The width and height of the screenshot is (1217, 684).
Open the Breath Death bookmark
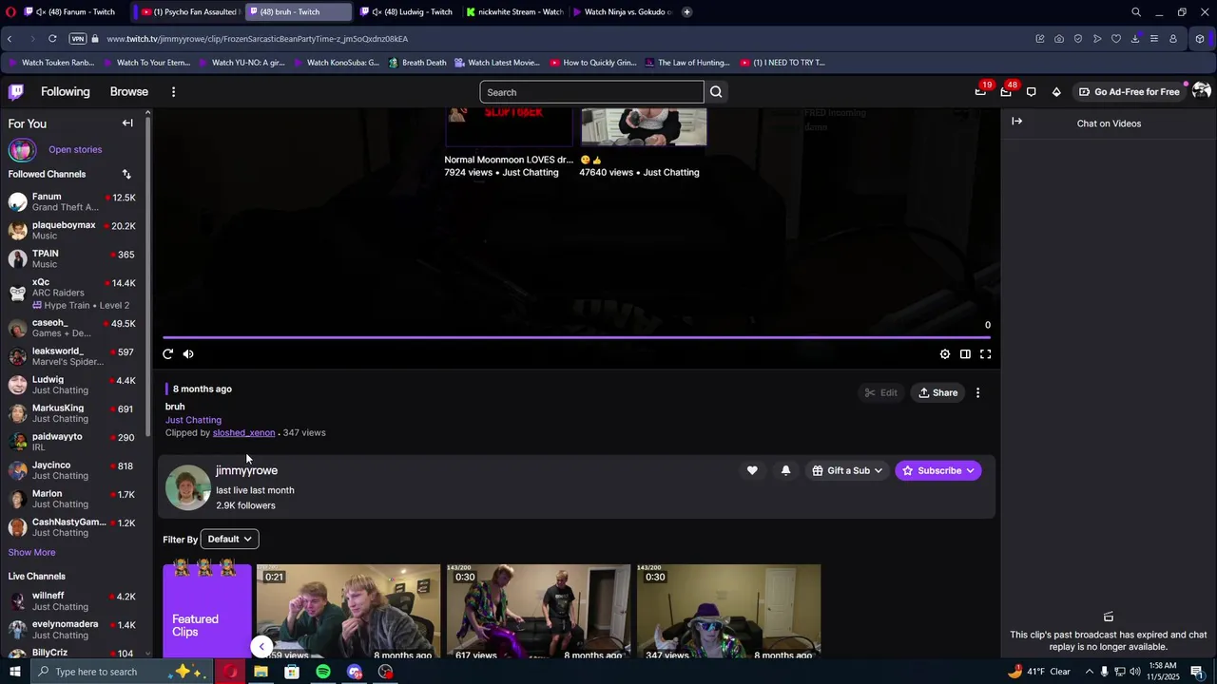point(416,63)
